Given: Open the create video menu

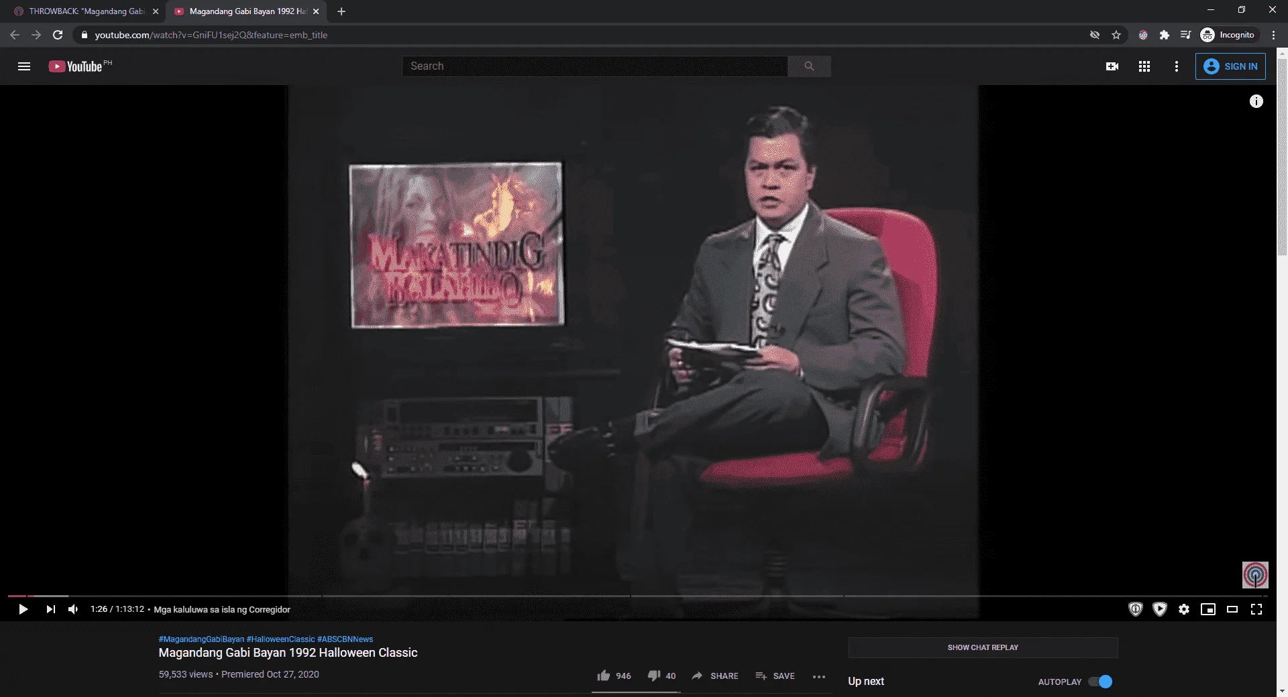Looking at the screenshot, I should pos(1112,66).
